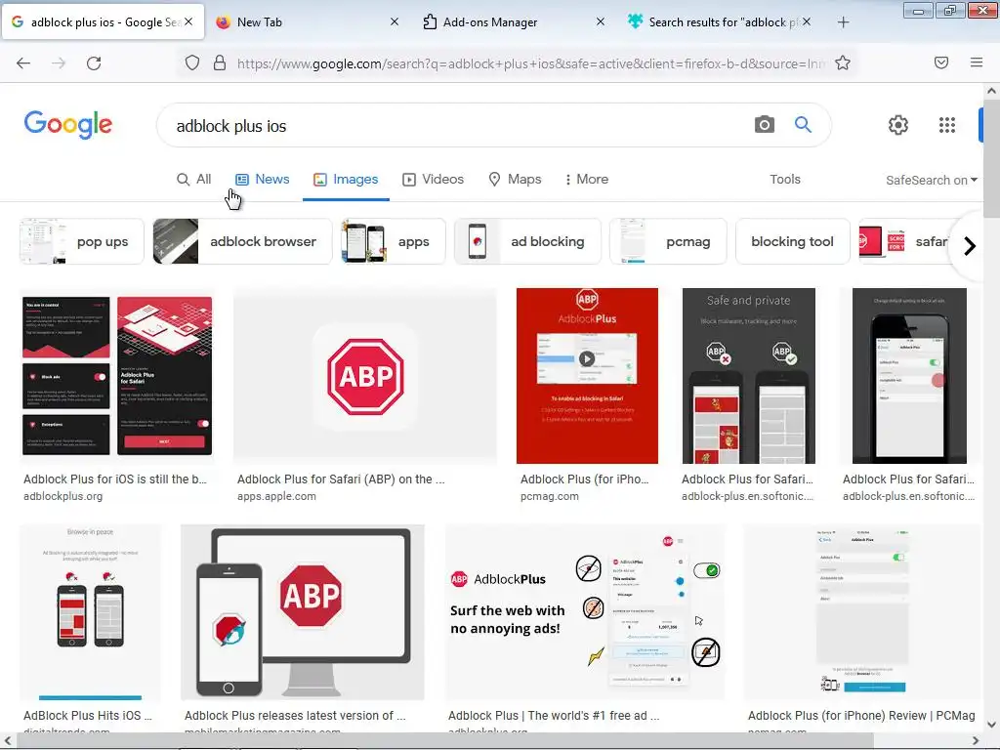Expand the More search categories
This screenshot has width=1000, height=750.
click(587, 180)
